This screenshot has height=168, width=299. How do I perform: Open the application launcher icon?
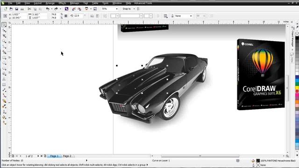[x=86, y=9]
